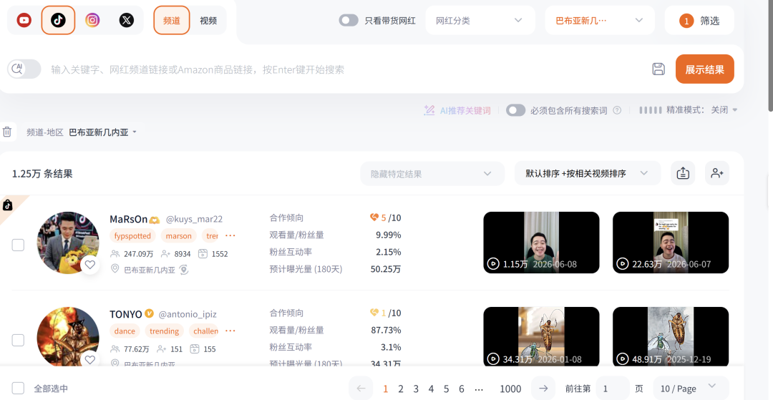Toggle 只看带货网红 switch
The image size is (773, 400).
click(x=349, y=20)
